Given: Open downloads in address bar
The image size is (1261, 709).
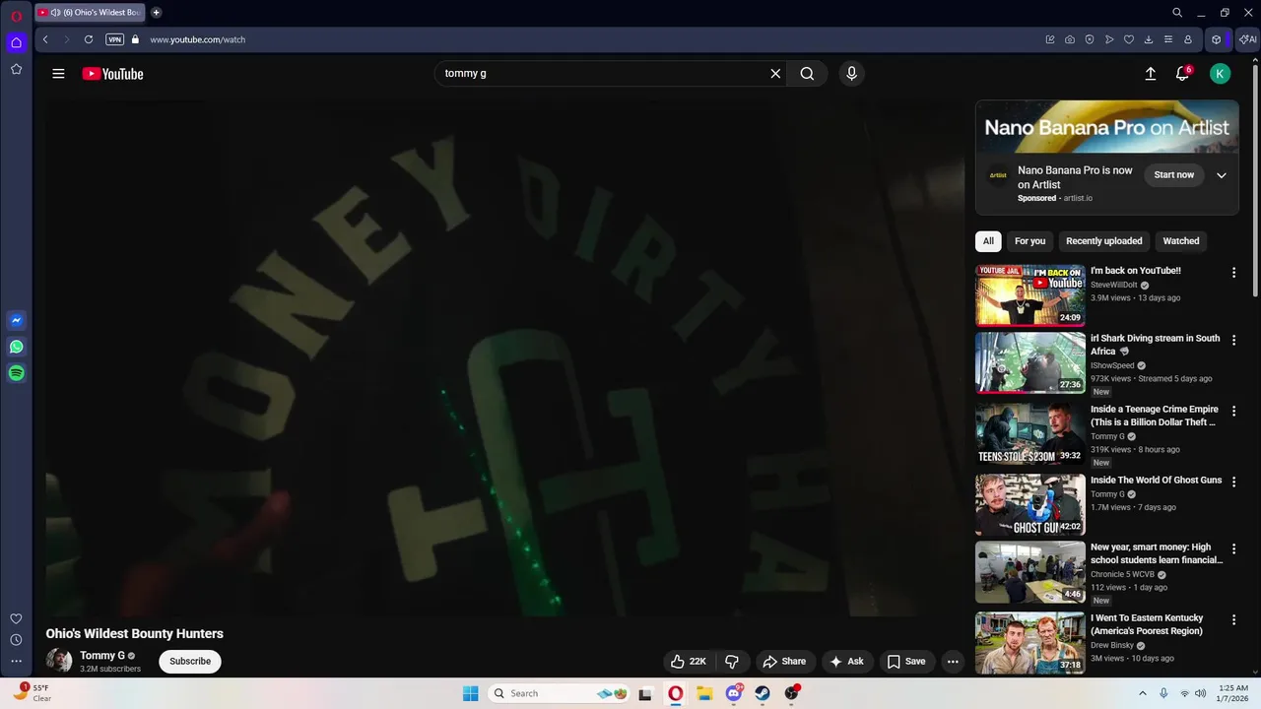Looking at the screenshot, I should (1149, 39).
